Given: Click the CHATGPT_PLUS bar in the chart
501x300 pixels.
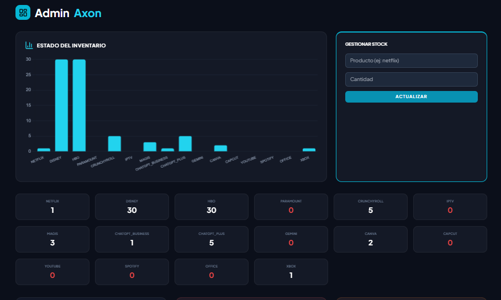Looking at the screenshot, I should click(185, 143).
